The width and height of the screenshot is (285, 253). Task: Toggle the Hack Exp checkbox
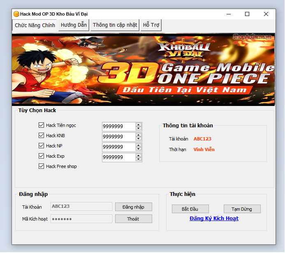click(x=41, y=156)
